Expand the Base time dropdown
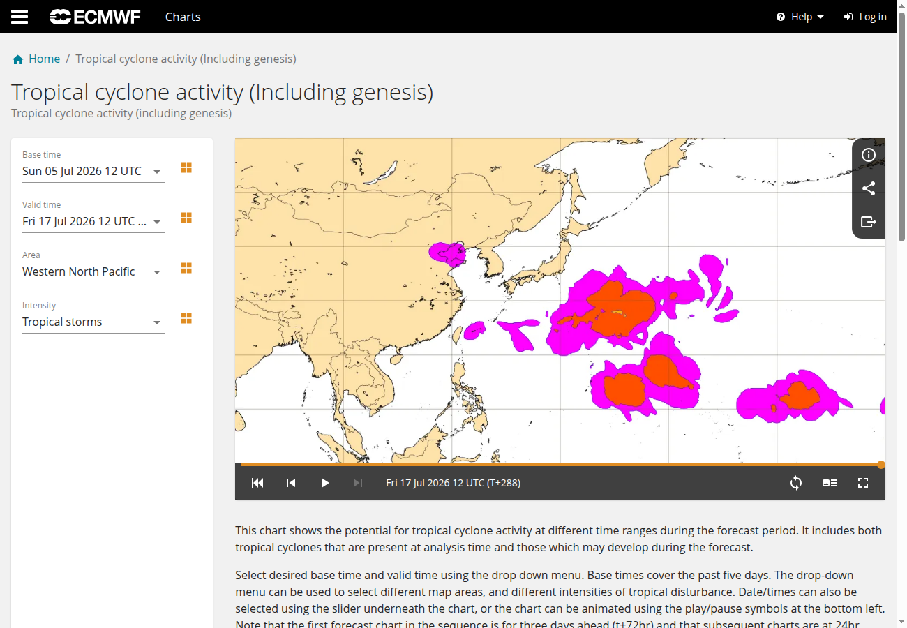The width and height of the screenshot is (907, 628). click(93, 172)
